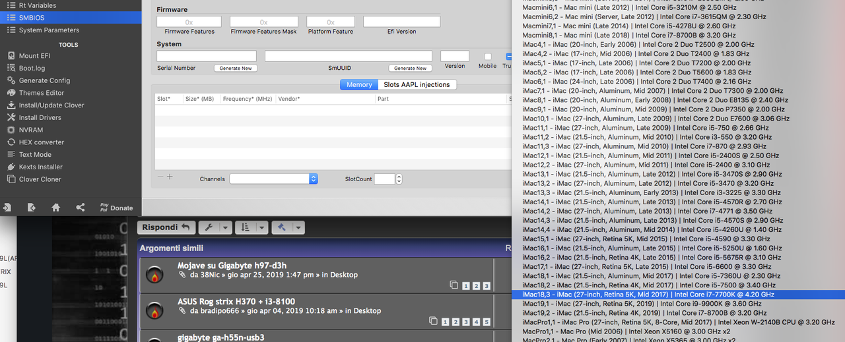Screen dimensions: 845x342
Task: Open topic ASUS Rog strix H370 + i3-8100
Action: pyautogui.click(x=236, y=302)
